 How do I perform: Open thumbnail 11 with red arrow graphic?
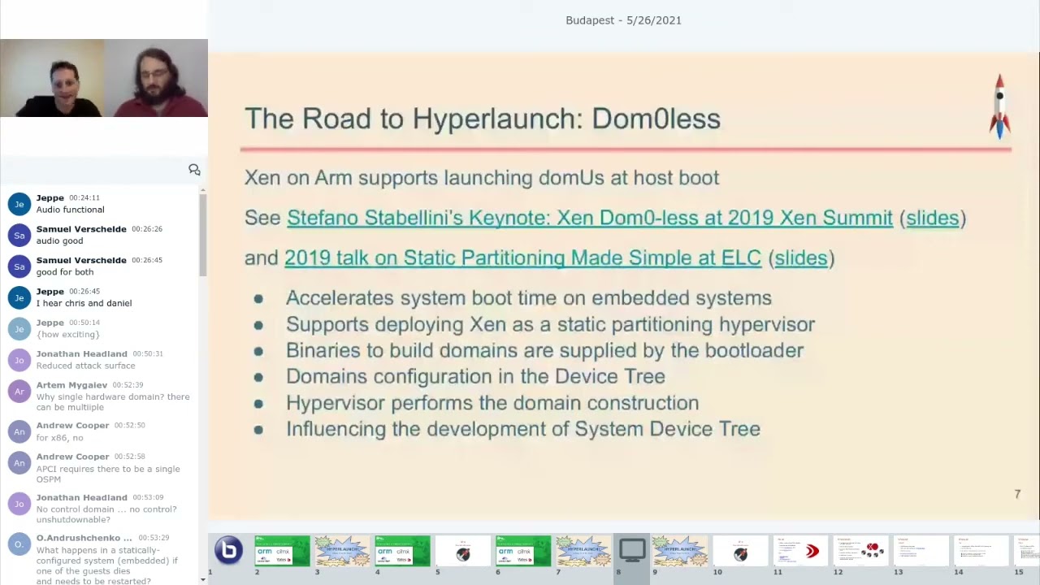(800, 551)
